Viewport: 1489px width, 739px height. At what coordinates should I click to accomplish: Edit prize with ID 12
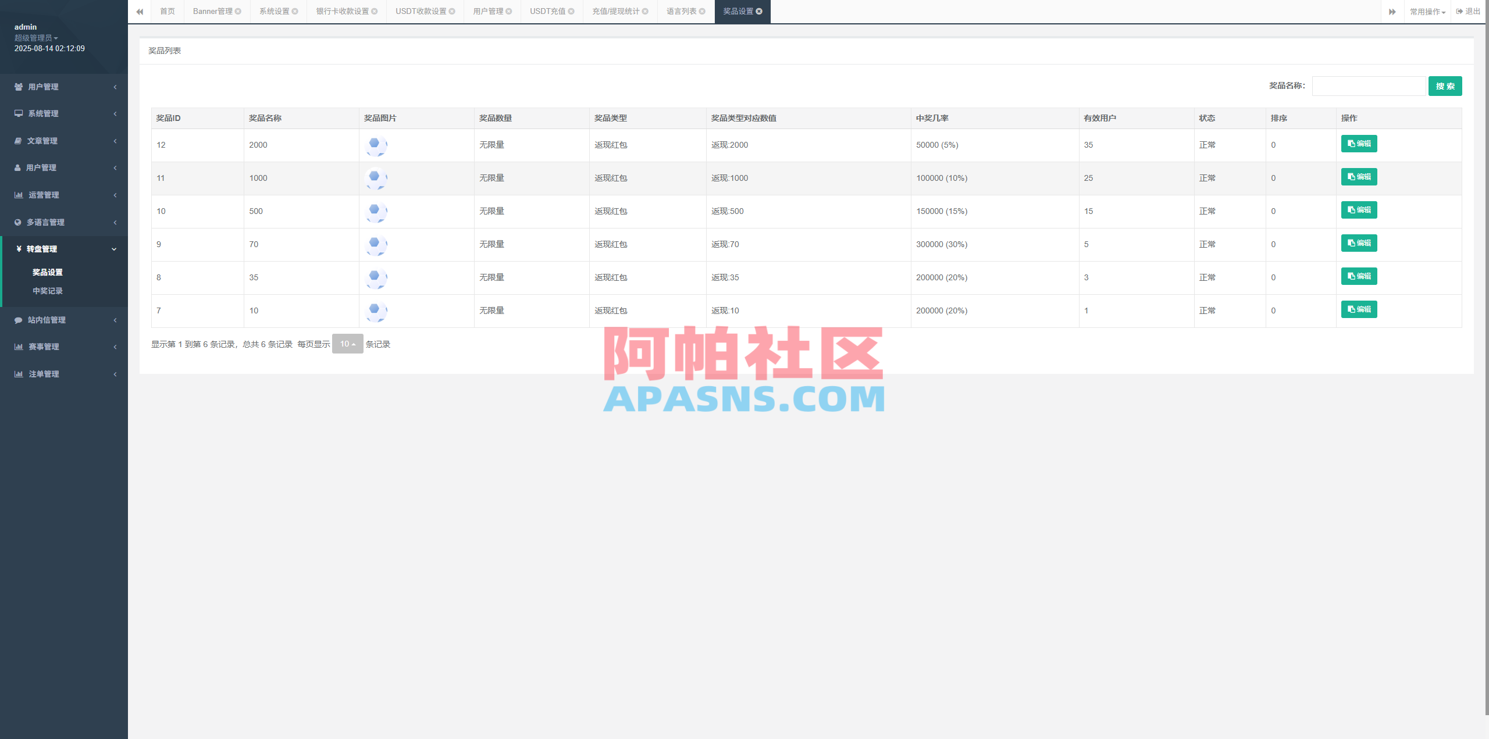pos(1359,144)
